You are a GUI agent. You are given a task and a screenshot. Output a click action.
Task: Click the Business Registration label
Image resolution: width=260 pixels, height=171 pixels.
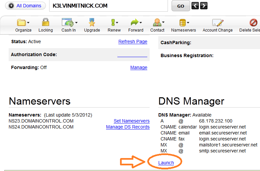(187, 55)
